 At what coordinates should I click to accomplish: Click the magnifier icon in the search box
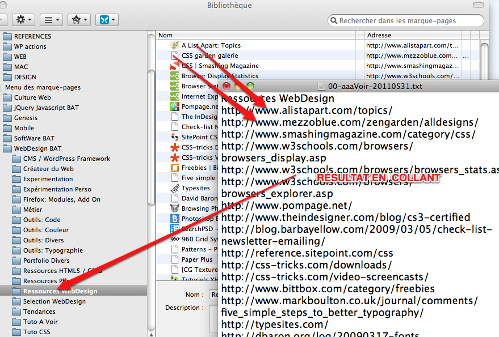[334, 21]
